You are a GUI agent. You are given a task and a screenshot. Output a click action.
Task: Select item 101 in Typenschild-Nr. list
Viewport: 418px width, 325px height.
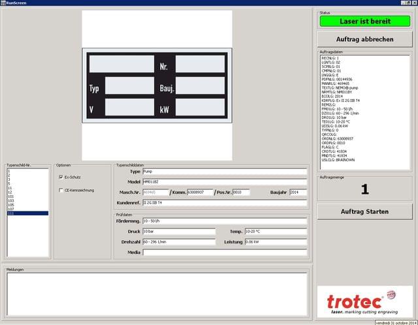pos(26,195)
